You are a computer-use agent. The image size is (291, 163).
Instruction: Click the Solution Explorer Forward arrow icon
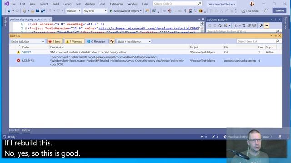click(215, 25)
